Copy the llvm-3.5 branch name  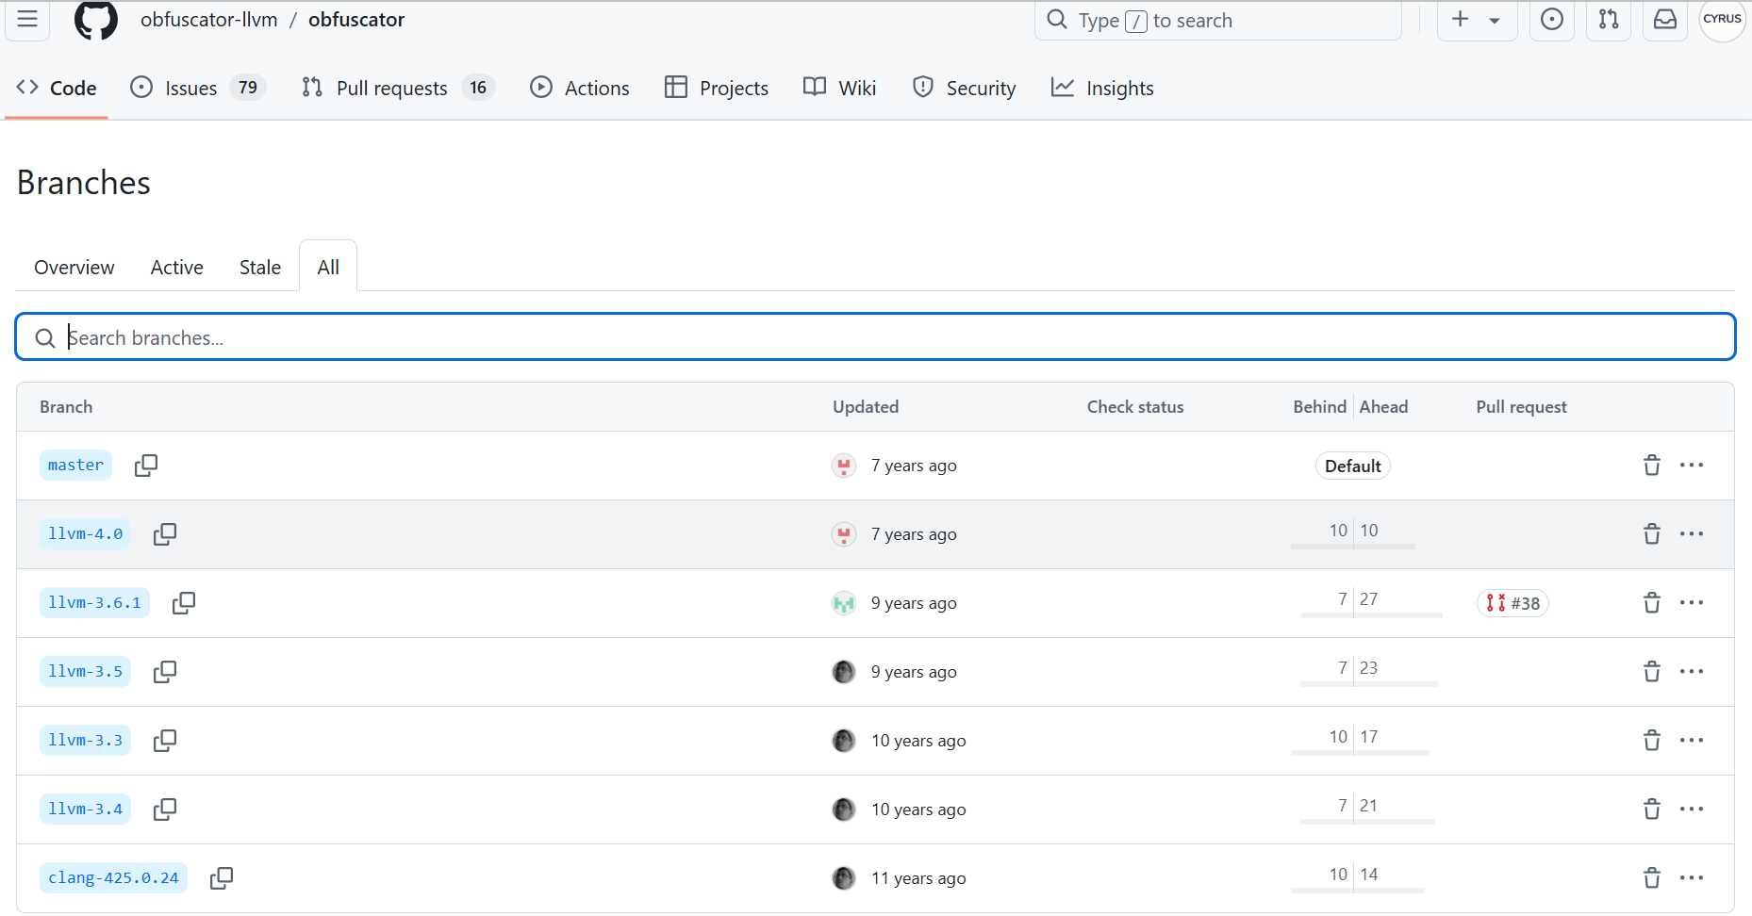[x=165, y=671]
